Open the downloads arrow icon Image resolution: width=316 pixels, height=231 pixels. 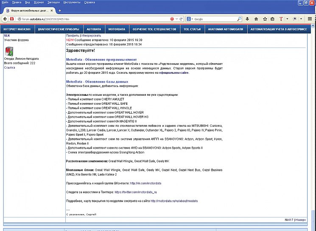[247, 19]
